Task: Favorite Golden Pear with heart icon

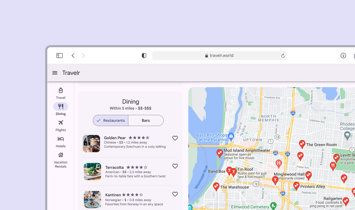Action: 175,138
